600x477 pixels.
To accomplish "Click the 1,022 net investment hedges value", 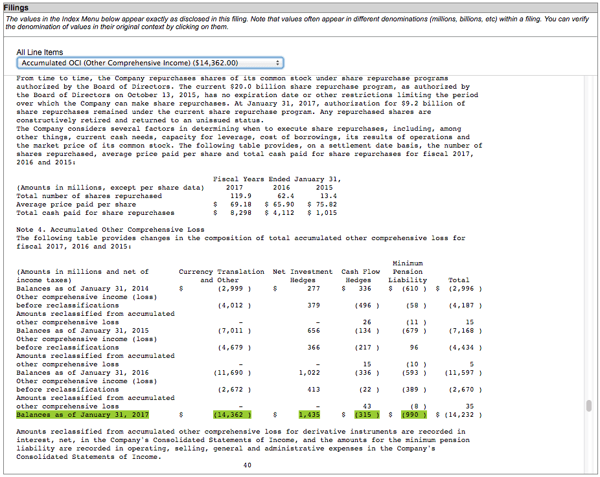I will point(309,373).
